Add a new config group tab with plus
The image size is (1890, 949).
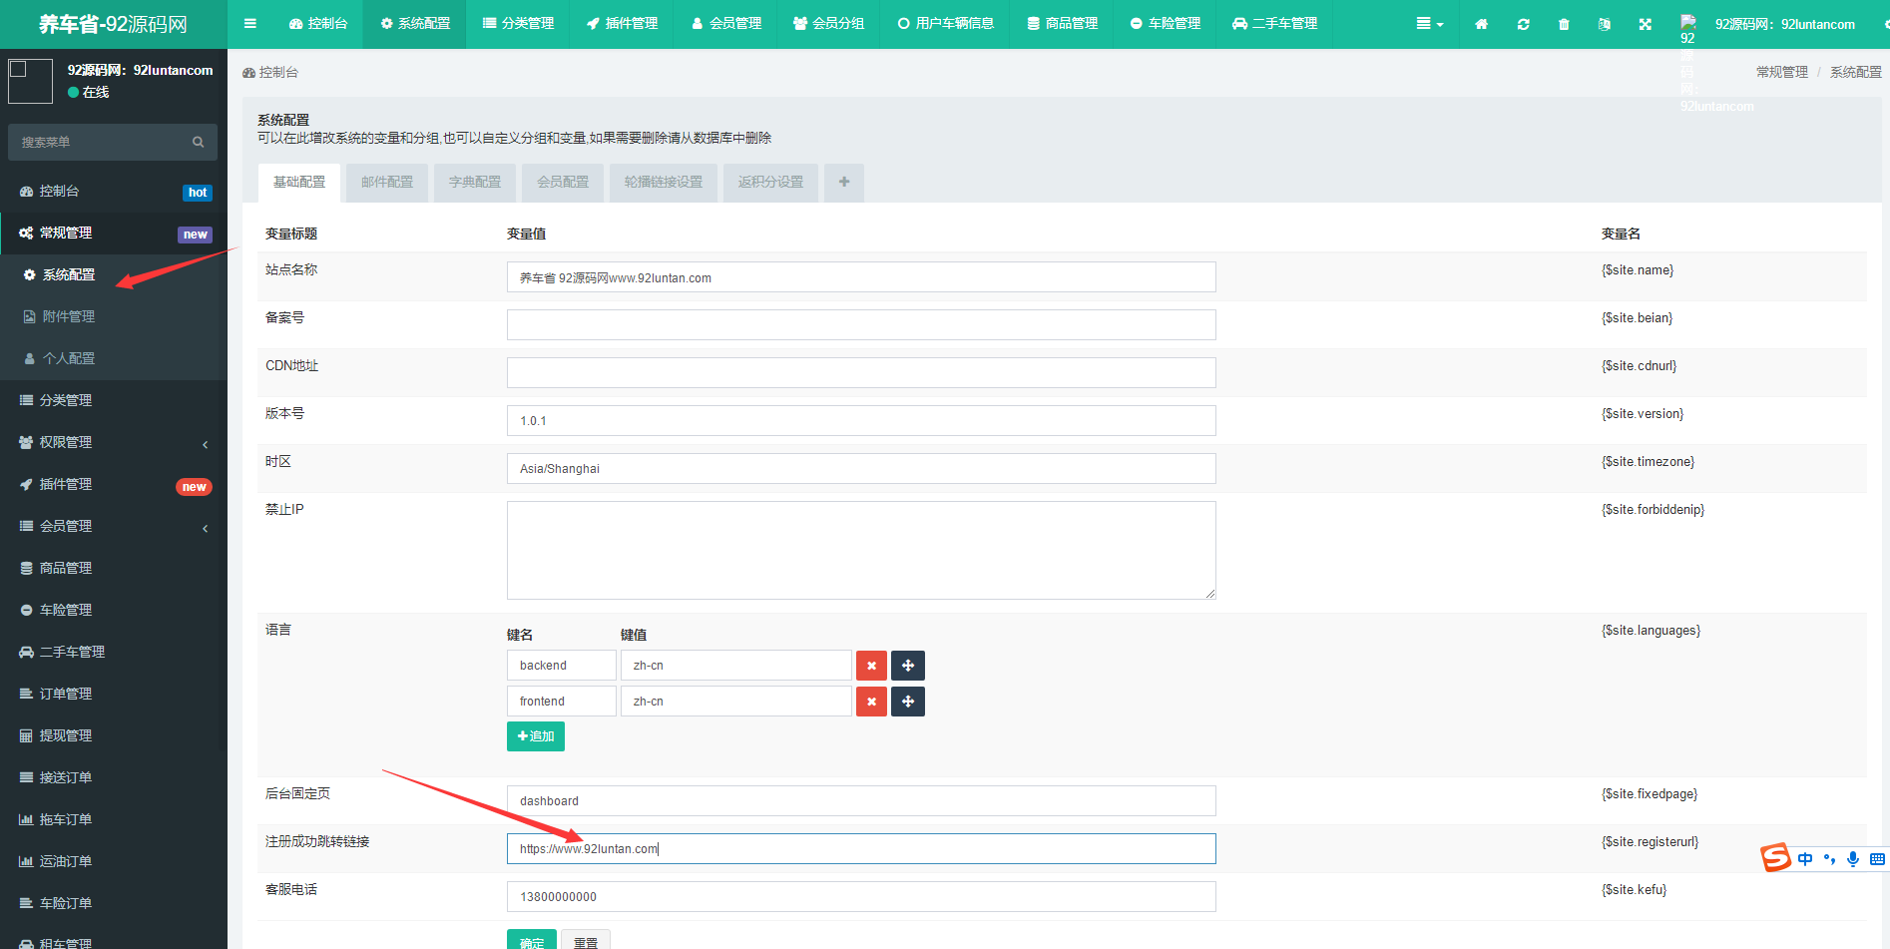(844, 183)
